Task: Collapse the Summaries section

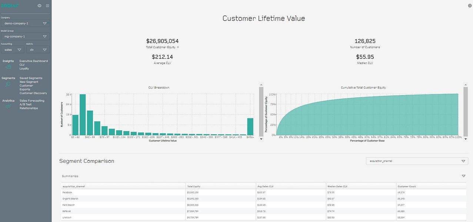Action: (x=463, y=176)
